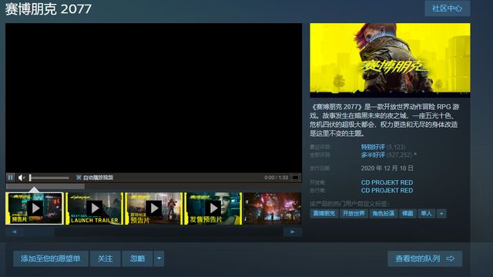Click the 裸露 tag

point(407,214)
